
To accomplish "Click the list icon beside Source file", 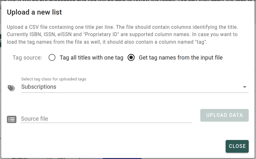I will tap(12, 119).
